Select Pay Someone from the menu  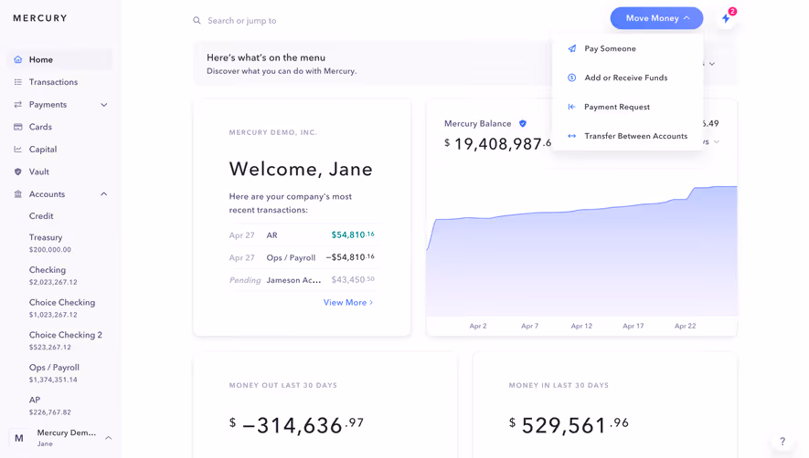627,48
